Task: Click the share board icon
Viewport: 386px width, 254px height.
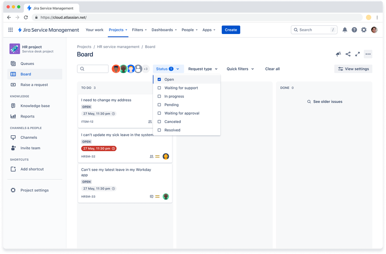Action: (348, 54)
